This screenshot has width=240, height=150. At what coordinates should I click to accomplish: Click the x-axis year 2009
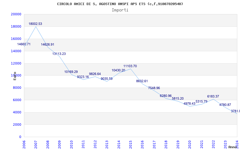(x=59, y=144)
